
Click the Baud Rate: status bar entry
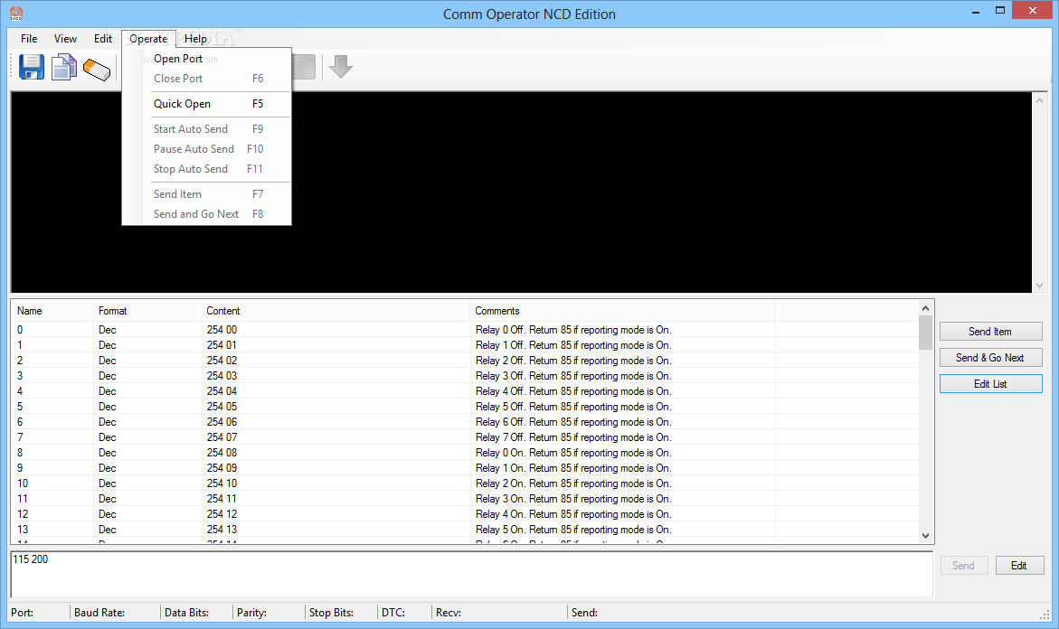(x=99, y=613)
